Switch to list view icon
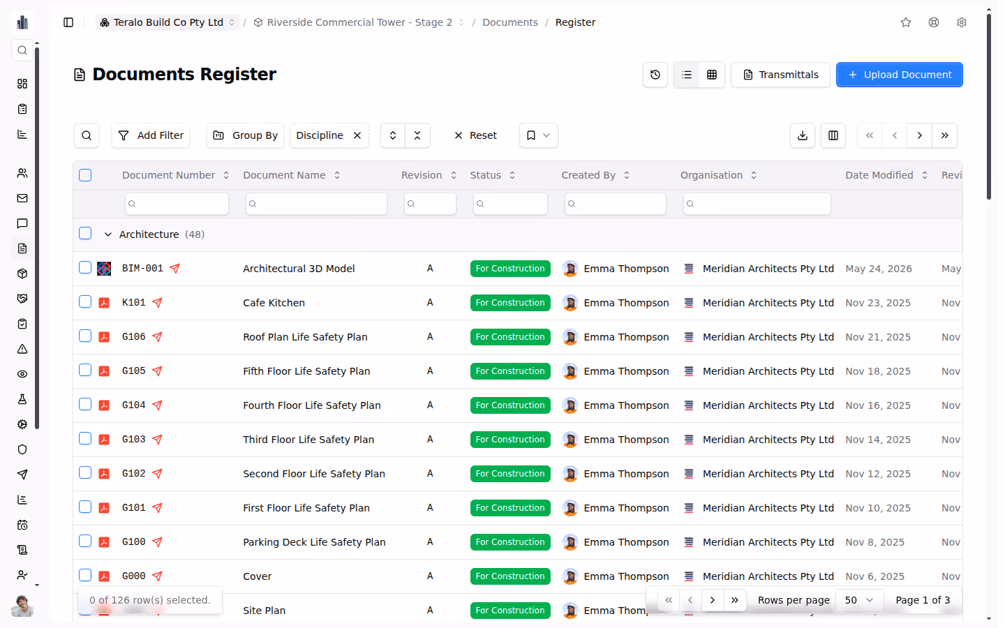The width and height of the screenshot is (1005, 628). tap(687, 75)
